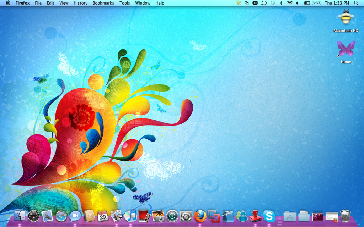Open the View menu
The height and width of the screenshot is (227, 364).
(64, 3)
